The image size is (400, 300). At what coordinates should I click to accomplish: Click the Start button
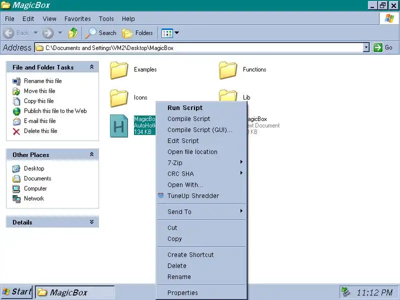tap(16, 292)
